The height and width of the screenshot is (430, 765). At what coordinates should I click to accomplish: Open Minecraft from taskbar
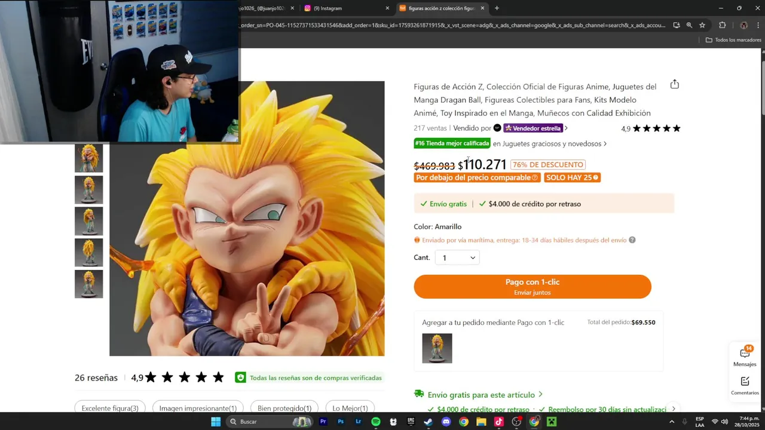click(552, 422)
